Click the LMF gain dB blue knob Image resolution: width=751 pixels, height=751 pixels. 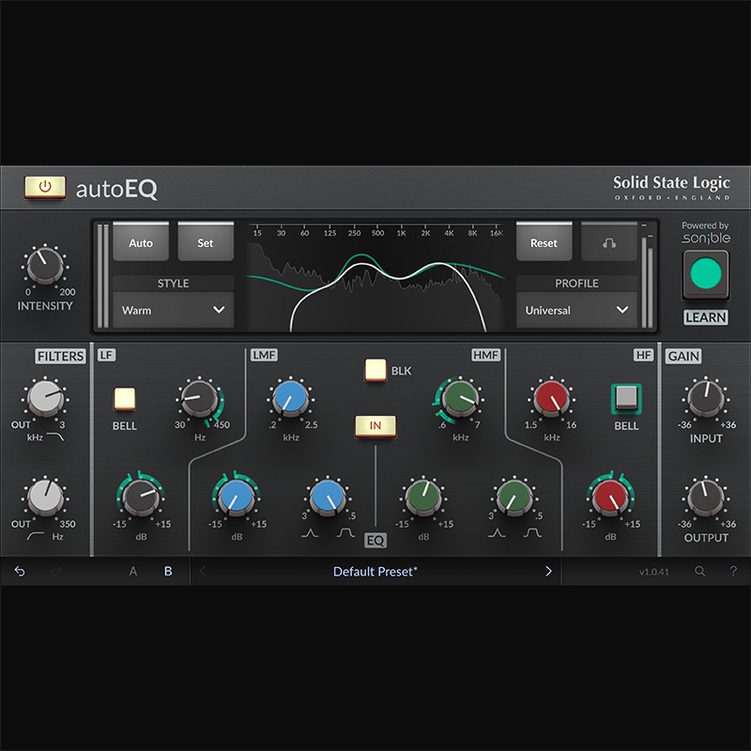pos(237,498)
